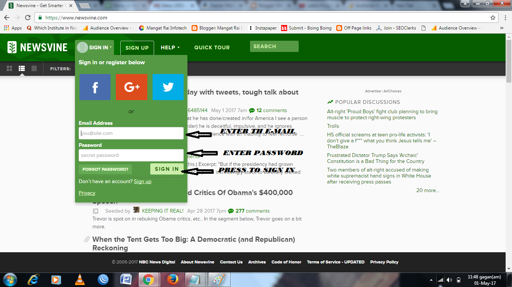Screen dimensions: 512x287
Task: Switch to the list view icon
Action: 22,68
